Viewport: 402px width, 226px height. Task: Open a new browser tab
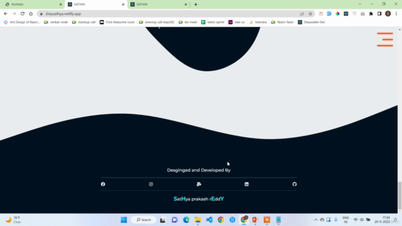195,4
